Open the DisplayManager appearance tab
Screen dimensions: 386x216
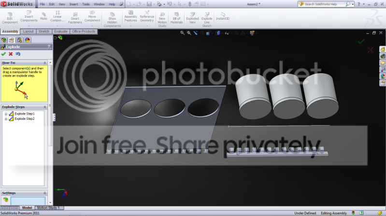(28, 40)
